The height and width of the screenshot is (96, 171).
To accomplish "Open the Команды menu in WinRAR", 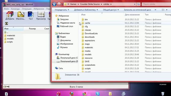I will [15, 9].
